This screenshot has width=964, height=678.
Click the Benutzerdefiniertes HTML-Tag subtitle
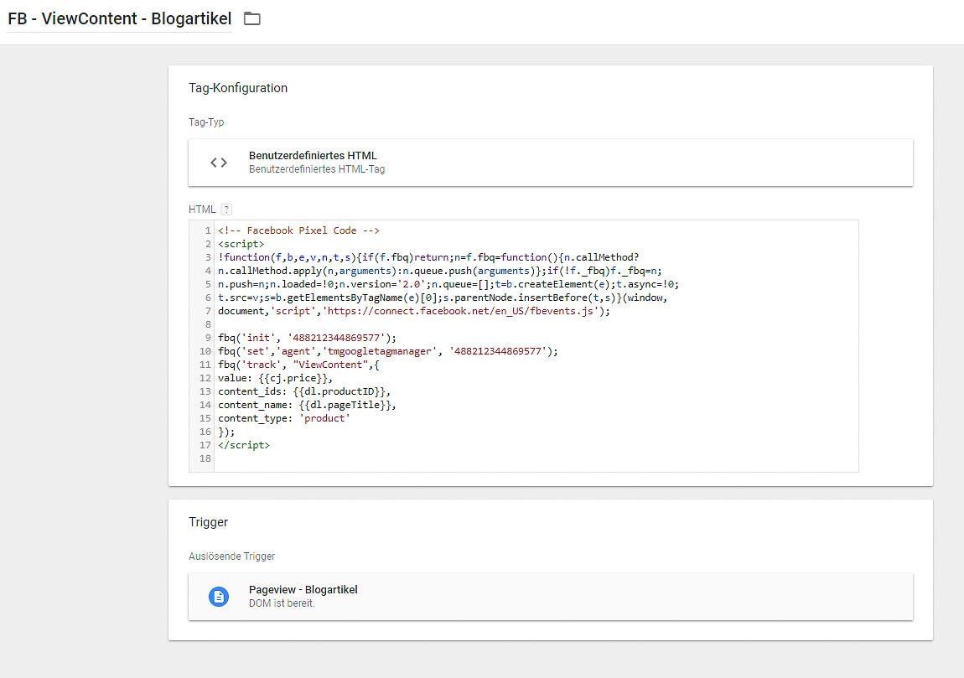coord(317,169)
